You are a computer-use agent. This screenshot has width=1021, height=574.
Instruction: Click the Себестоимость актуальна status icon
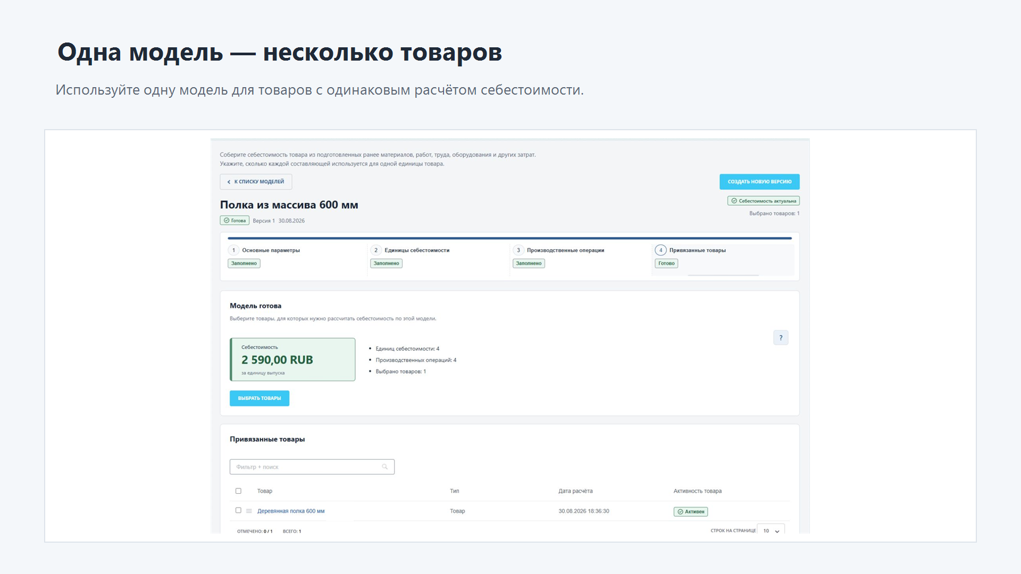pyautogui.click(x=734, y=201)
